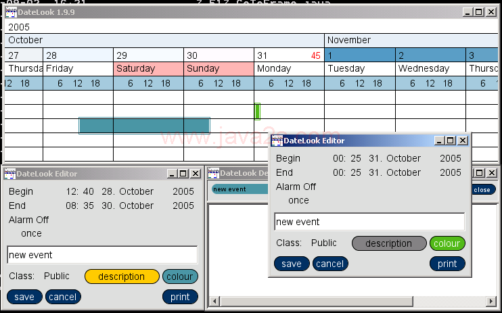Screen dimensions: 502x313
Task: Click the yellow description button in left editor
Action: click(122, 276)
